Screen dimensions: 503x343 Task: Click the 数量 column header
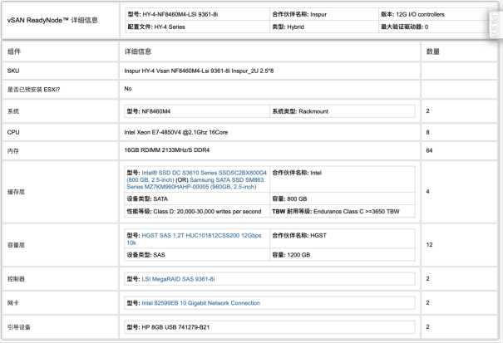tap(433, 51)
